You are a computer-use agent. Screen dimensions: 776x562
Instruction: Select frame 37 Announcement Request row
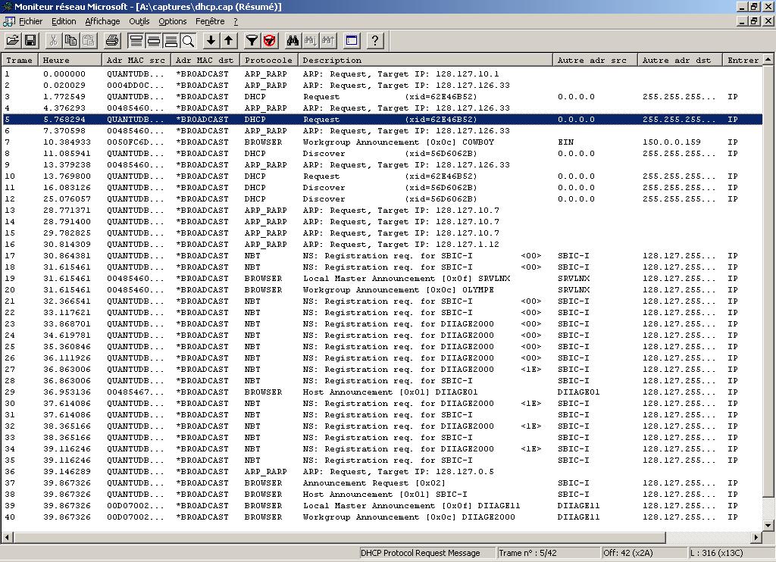(382, 483)
